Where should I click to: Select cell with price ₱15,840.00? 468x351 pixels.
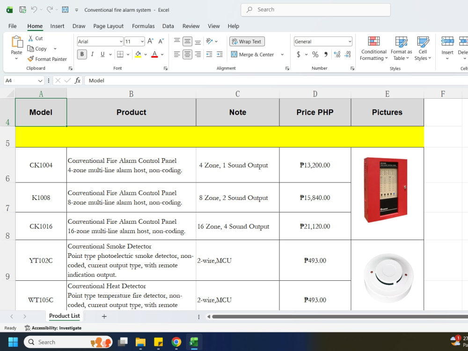tap(315, 197)
